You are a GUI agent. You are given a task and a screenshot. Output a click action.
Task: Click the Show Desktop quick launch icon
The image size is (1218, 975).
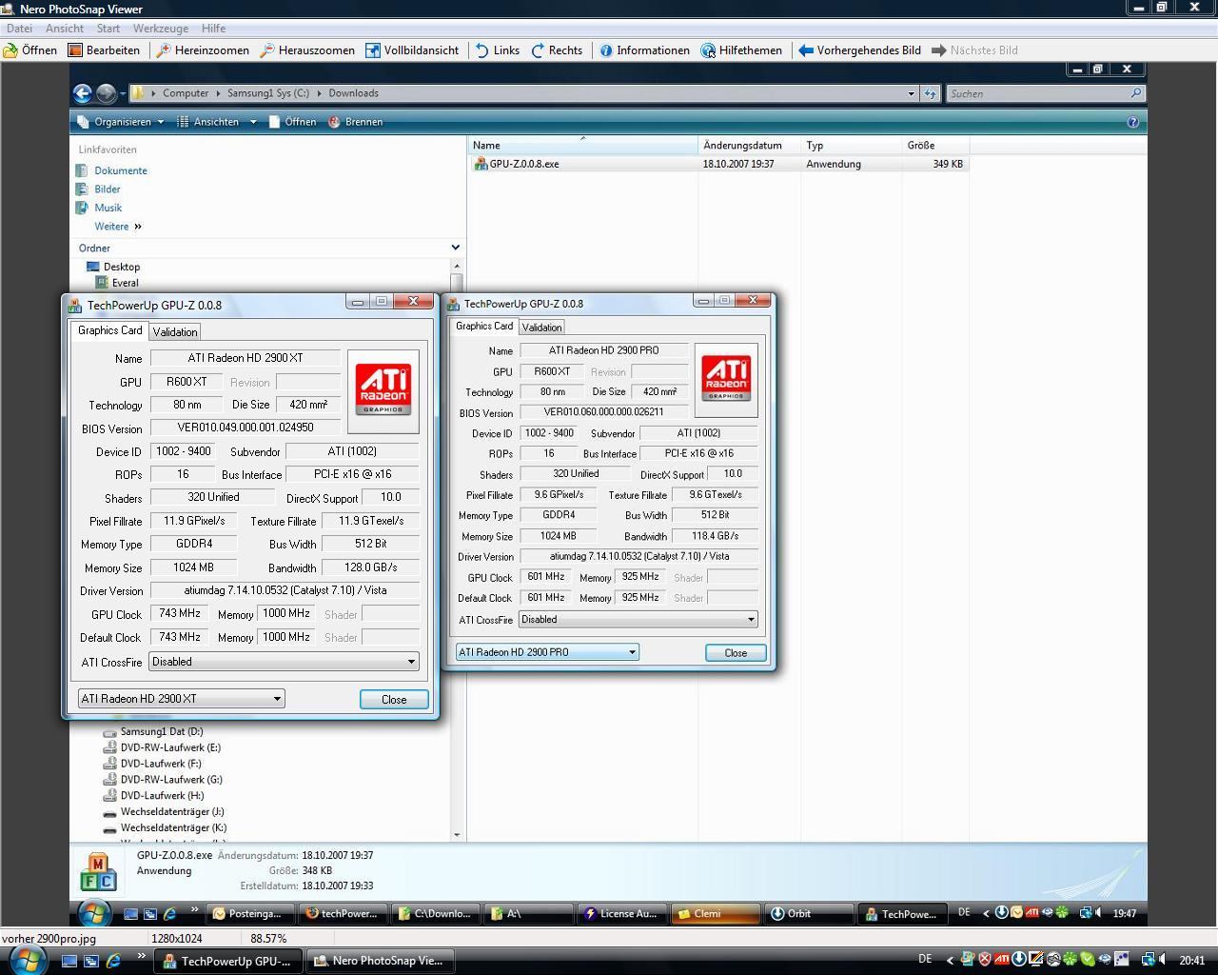point(69,961)
